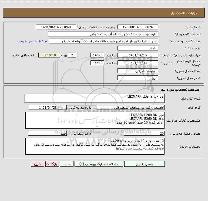Click the countdown timer 02:59:18

[49, 55]
